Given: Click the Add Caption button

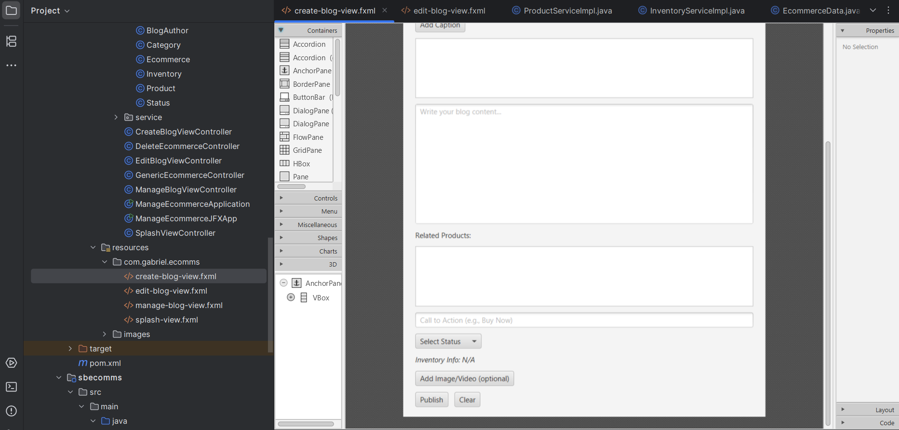Looking at the screenshot, I should click(440, 27).
